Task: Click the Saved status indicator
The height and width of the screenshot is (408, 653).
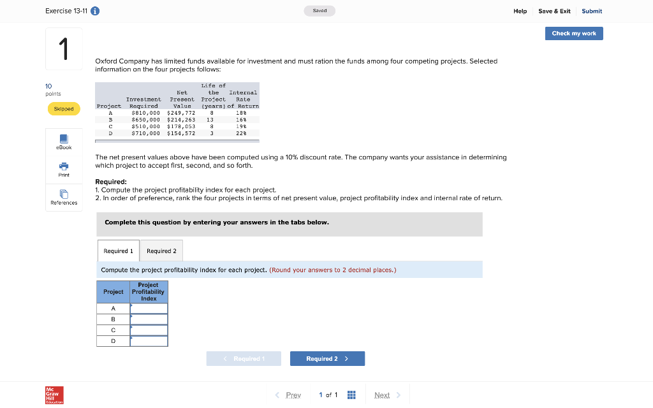Action: 319,11
